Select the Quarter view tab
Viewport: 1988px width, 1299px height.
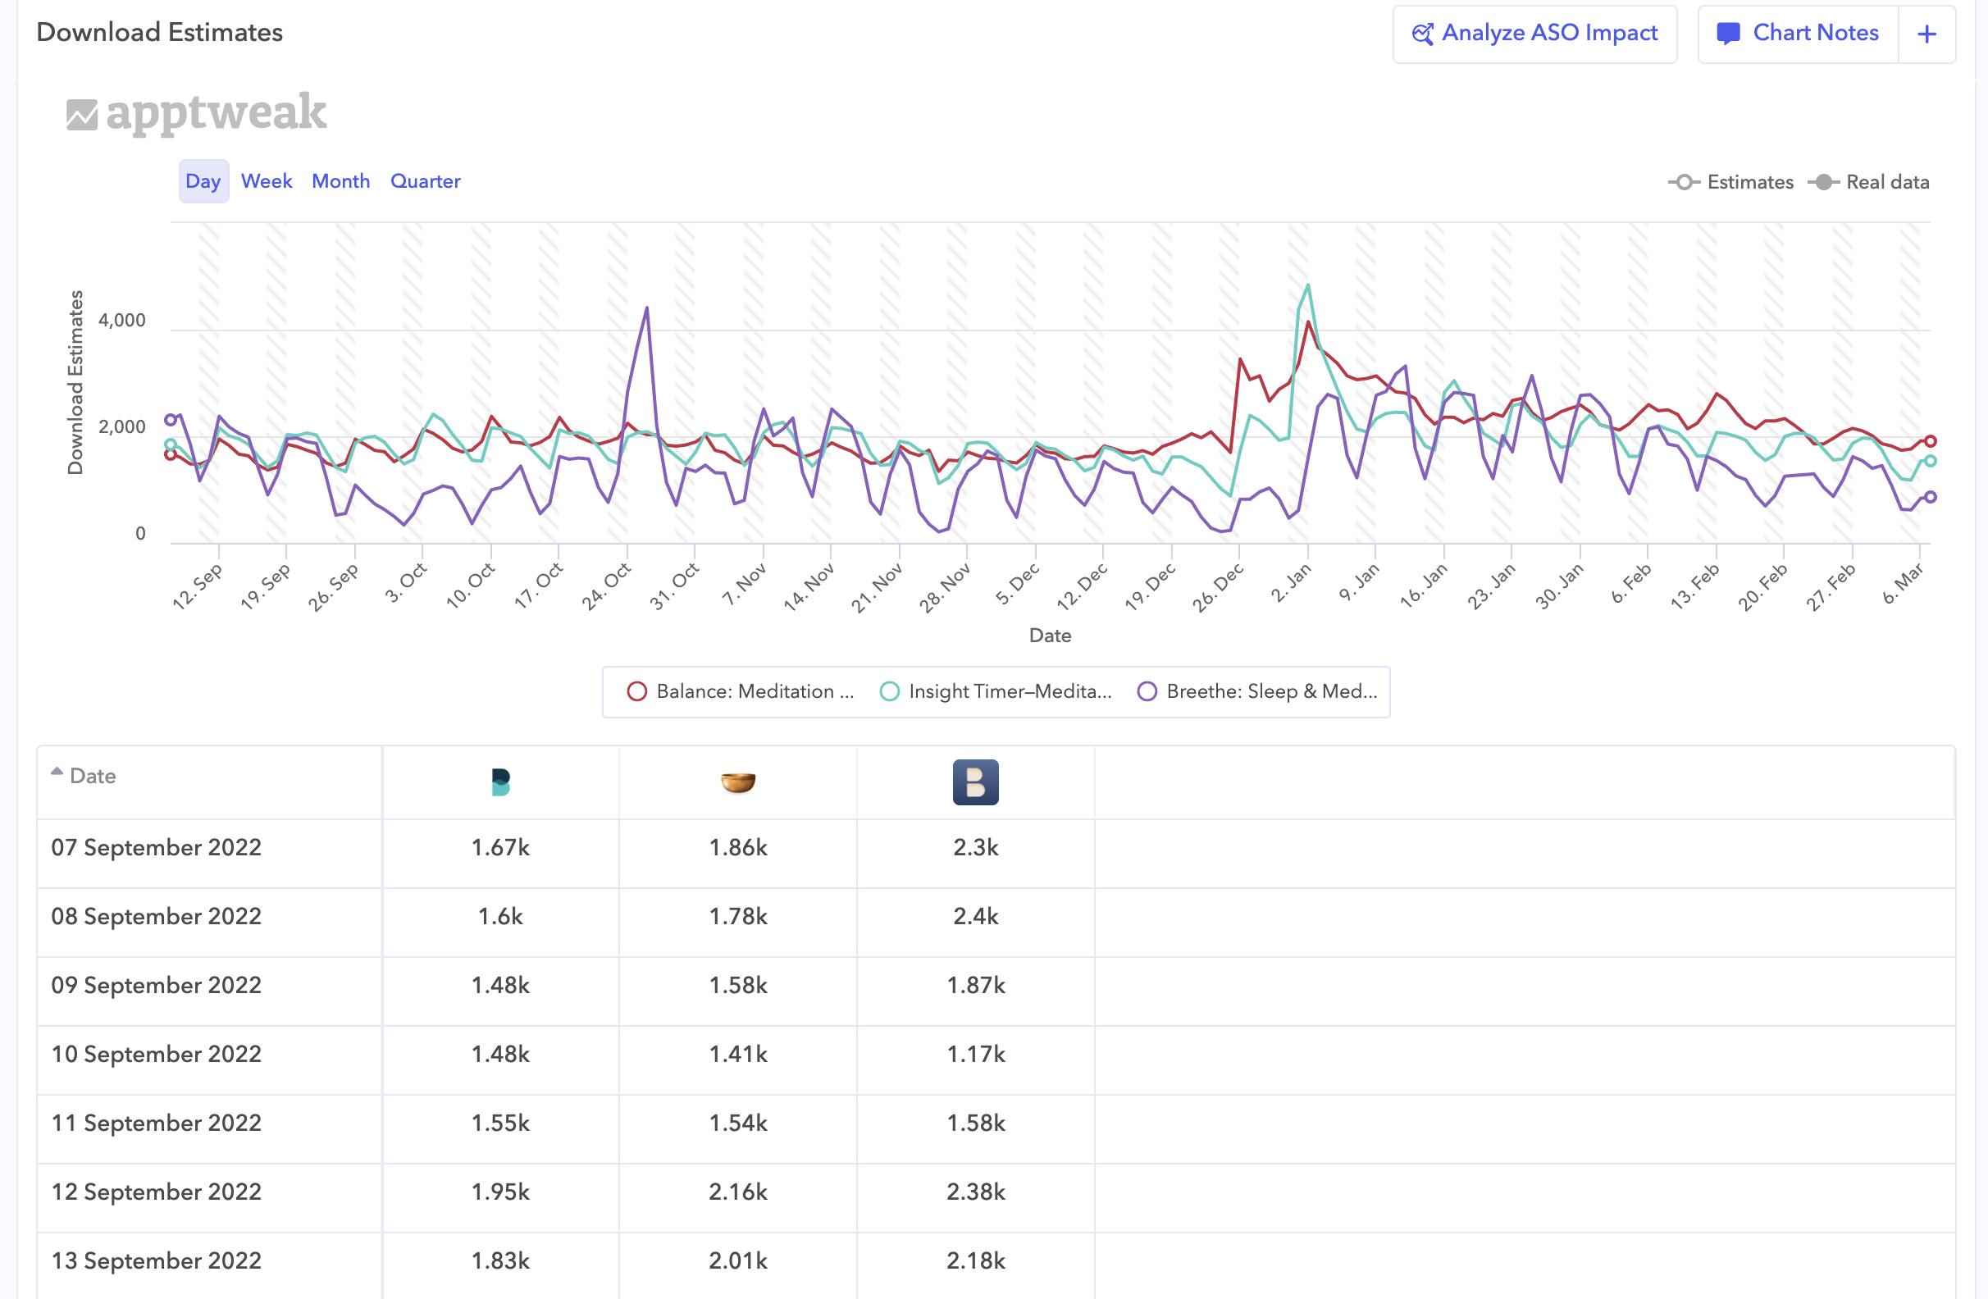click(x=425, y=181)
